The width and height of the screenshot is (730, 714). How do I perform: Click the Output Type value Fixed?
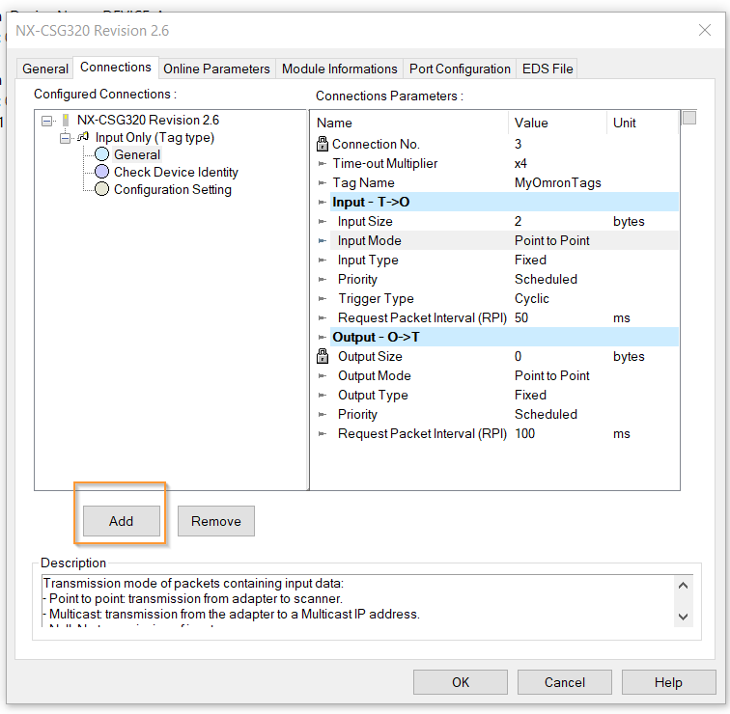tap(530, 395)
